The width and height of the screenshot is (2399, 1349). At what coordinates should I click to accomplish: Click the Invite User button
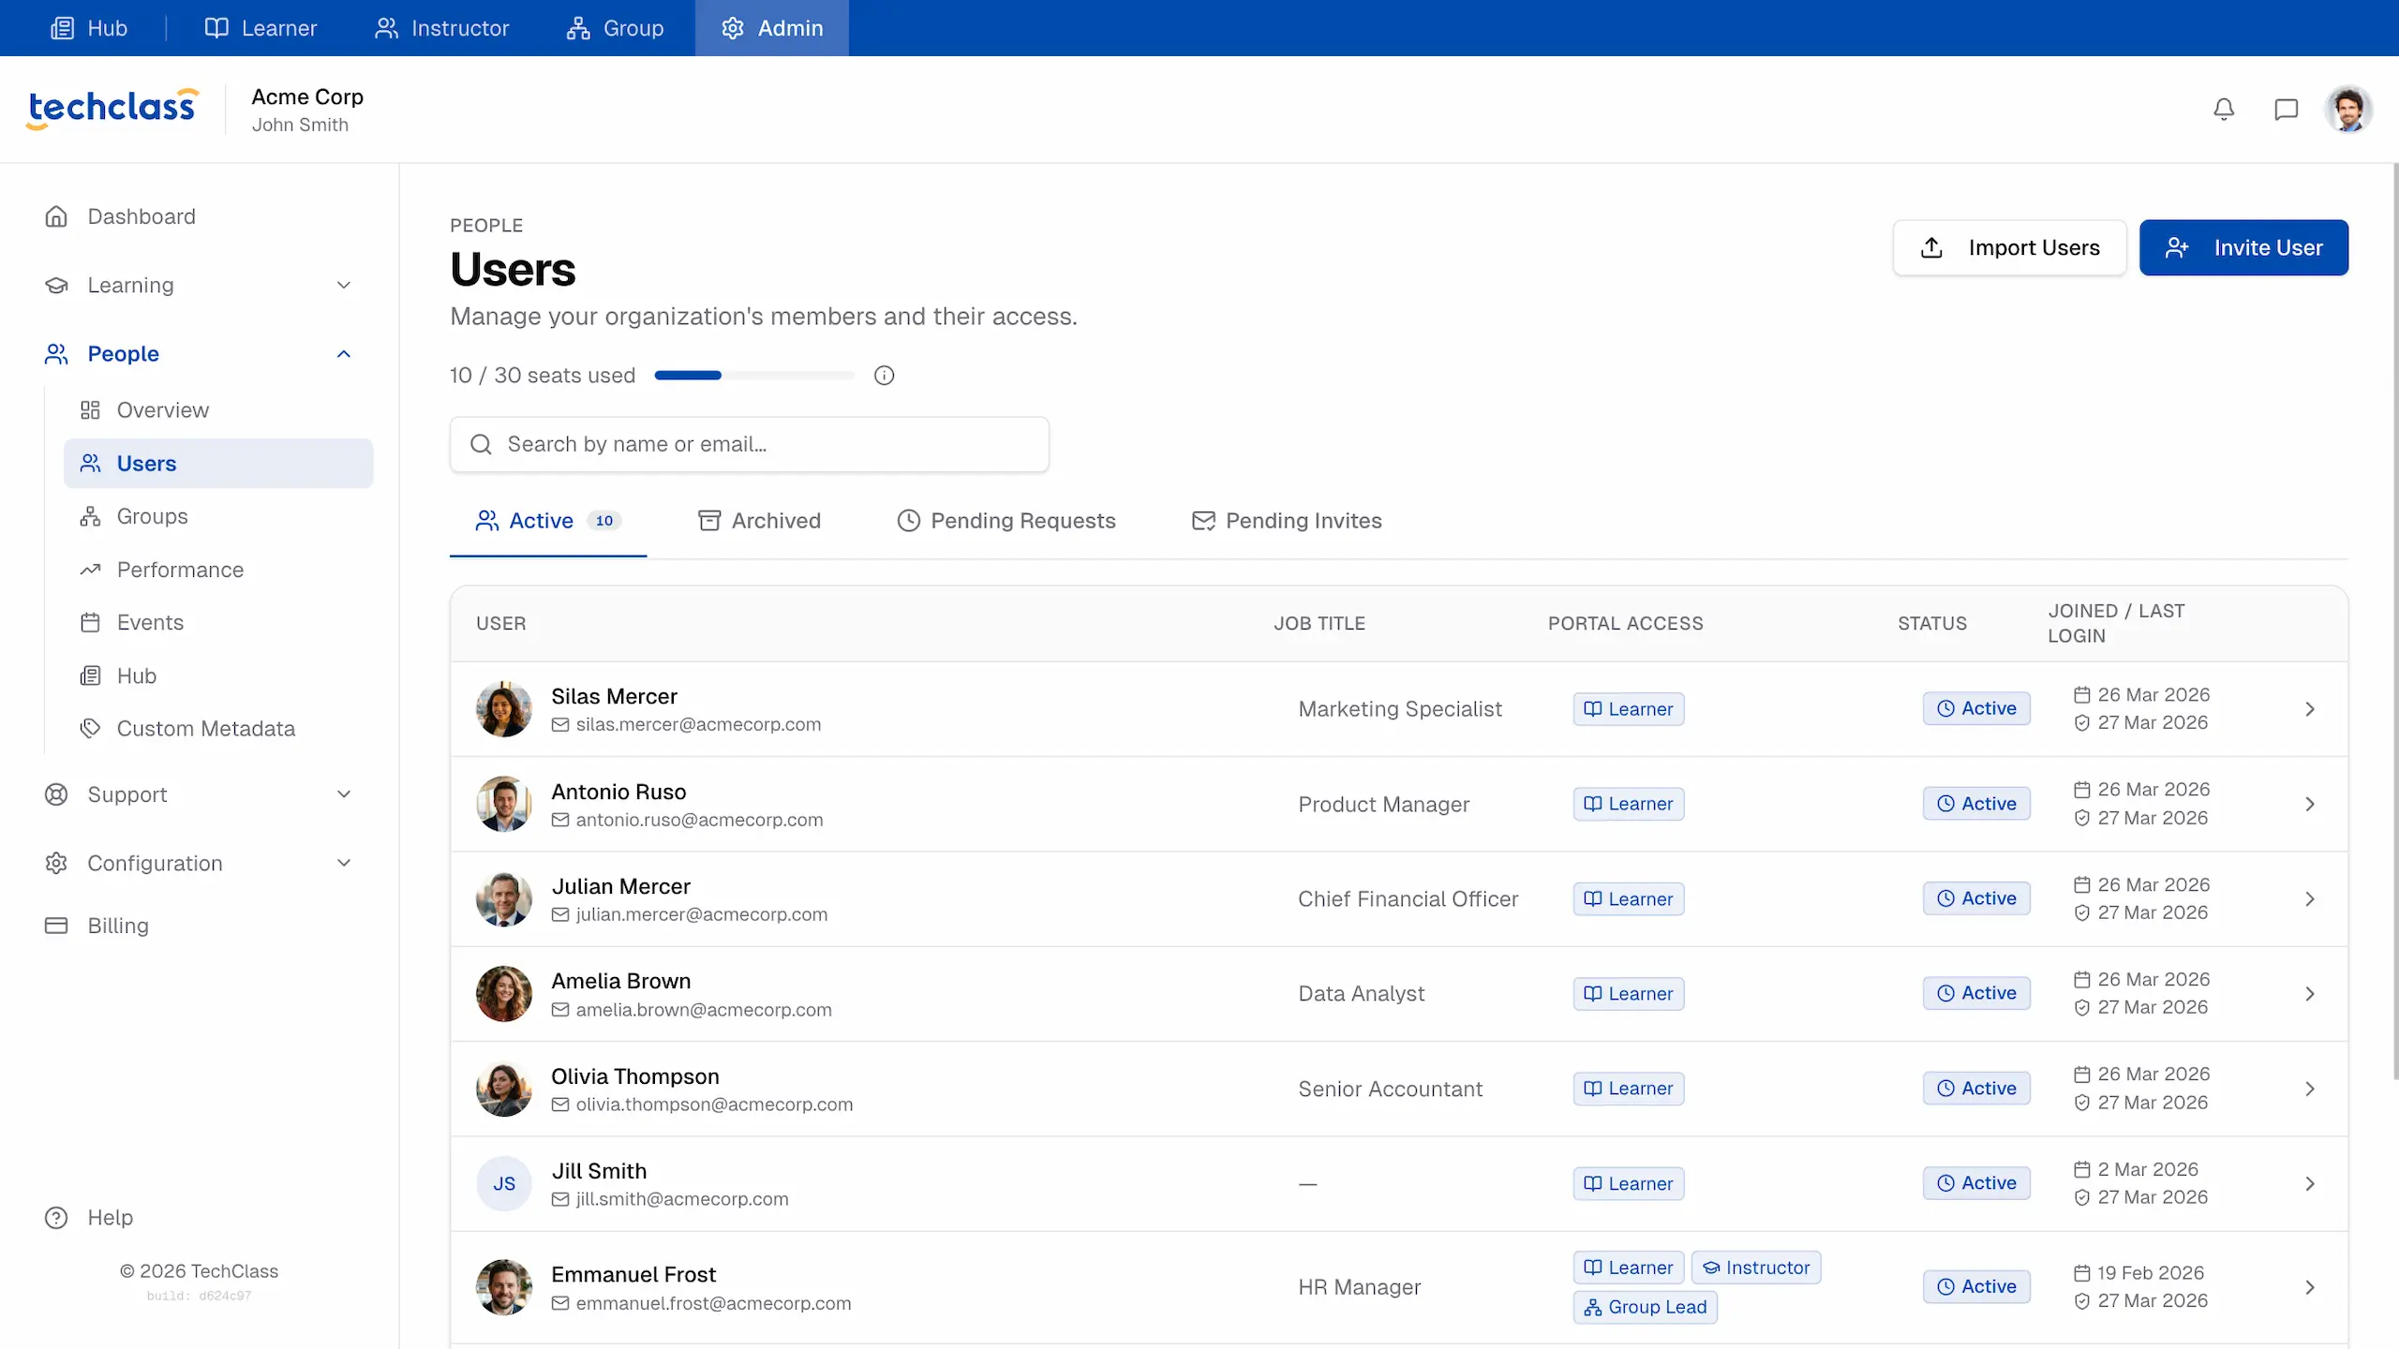pyautogui.click(x=2243, y=247)
